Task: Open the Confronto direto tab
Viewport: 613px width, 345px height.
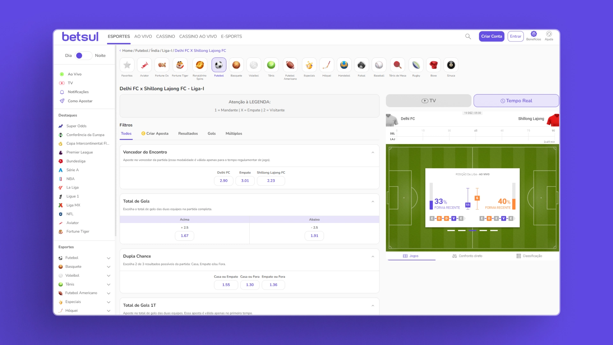Action: (x=467, y=256)
